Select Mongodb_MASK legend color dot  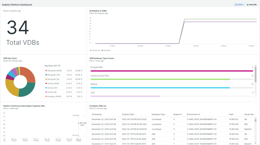(46, 71)
